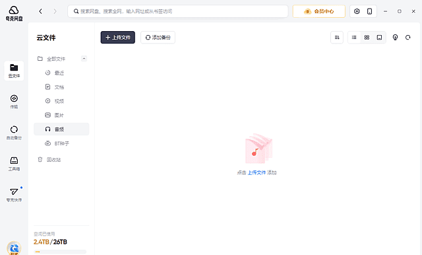Open the sort order options icon
This screenshot has height=255, width=422.
click(x=337, y=38)
